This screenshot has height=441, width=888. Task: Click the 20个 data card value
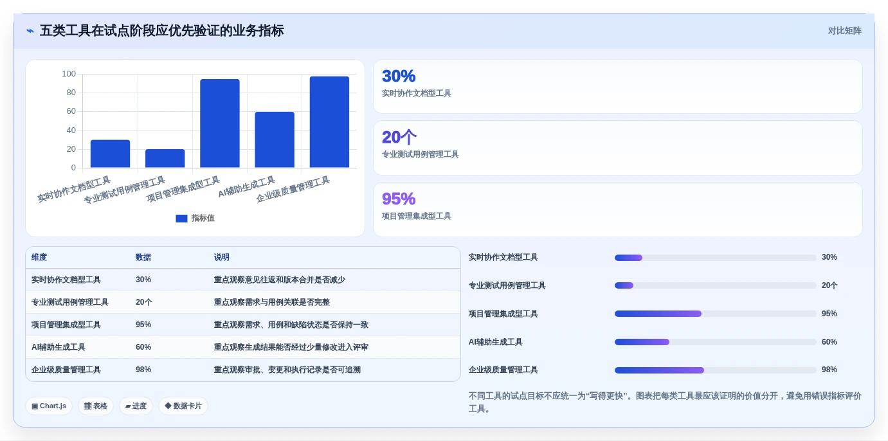[x=399, y=137]
